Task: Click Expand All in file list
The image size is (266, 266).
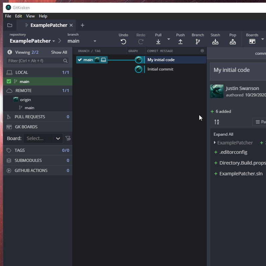Action: (223, 134)
